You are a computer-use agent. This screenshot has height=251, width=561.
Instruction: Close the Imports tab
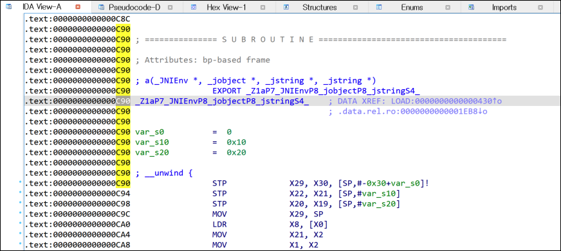[540, 7]
